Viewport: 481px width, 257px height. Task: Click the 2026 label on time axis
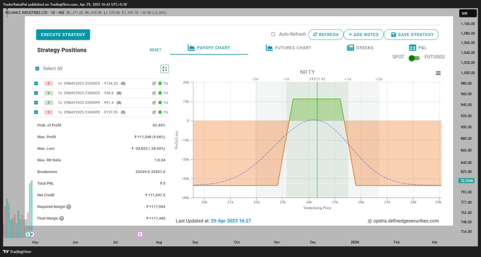click(x=355, y=242)
